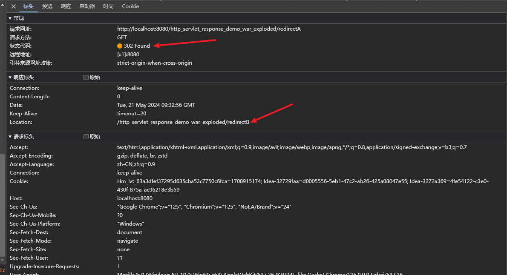Image resolution: width=507 pixels, height=275 pixels.
Task: Select the 启动器 tab
Action: coord(87,6)
